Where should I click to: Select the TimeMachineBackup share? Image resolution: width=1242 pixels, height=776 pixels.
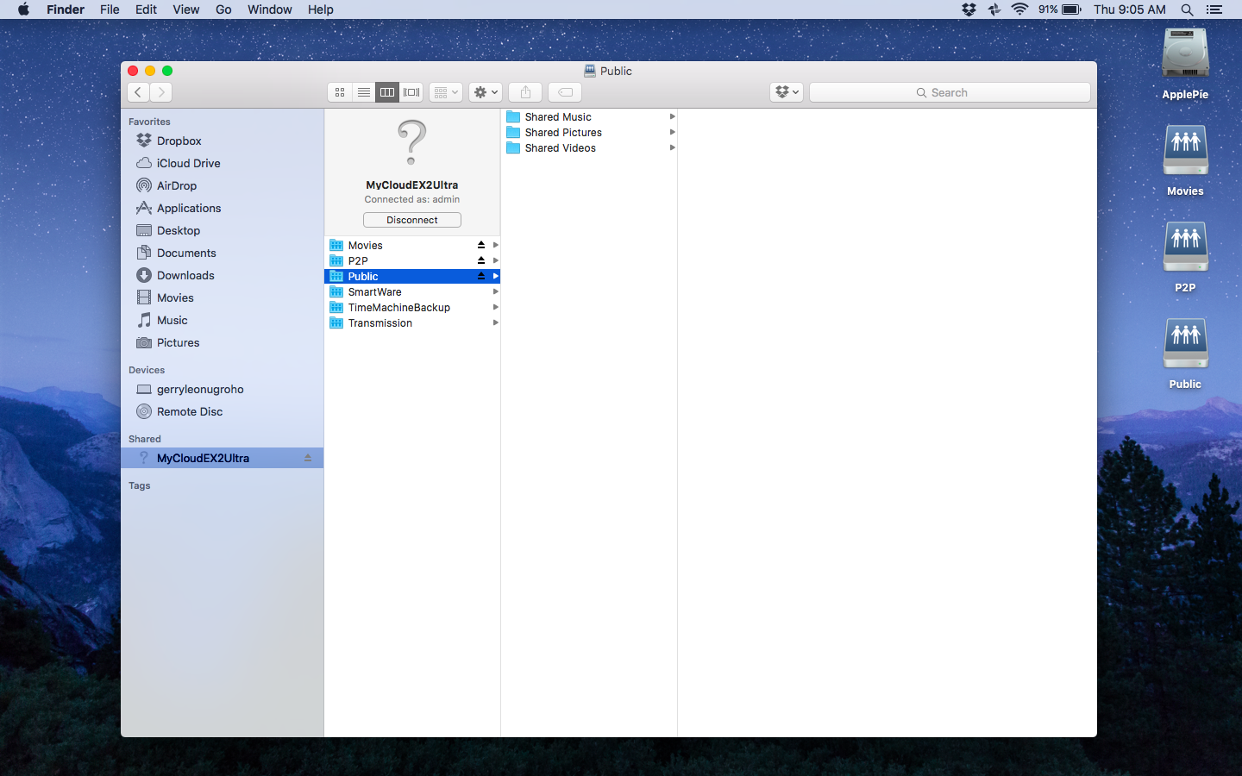[412, 307]
